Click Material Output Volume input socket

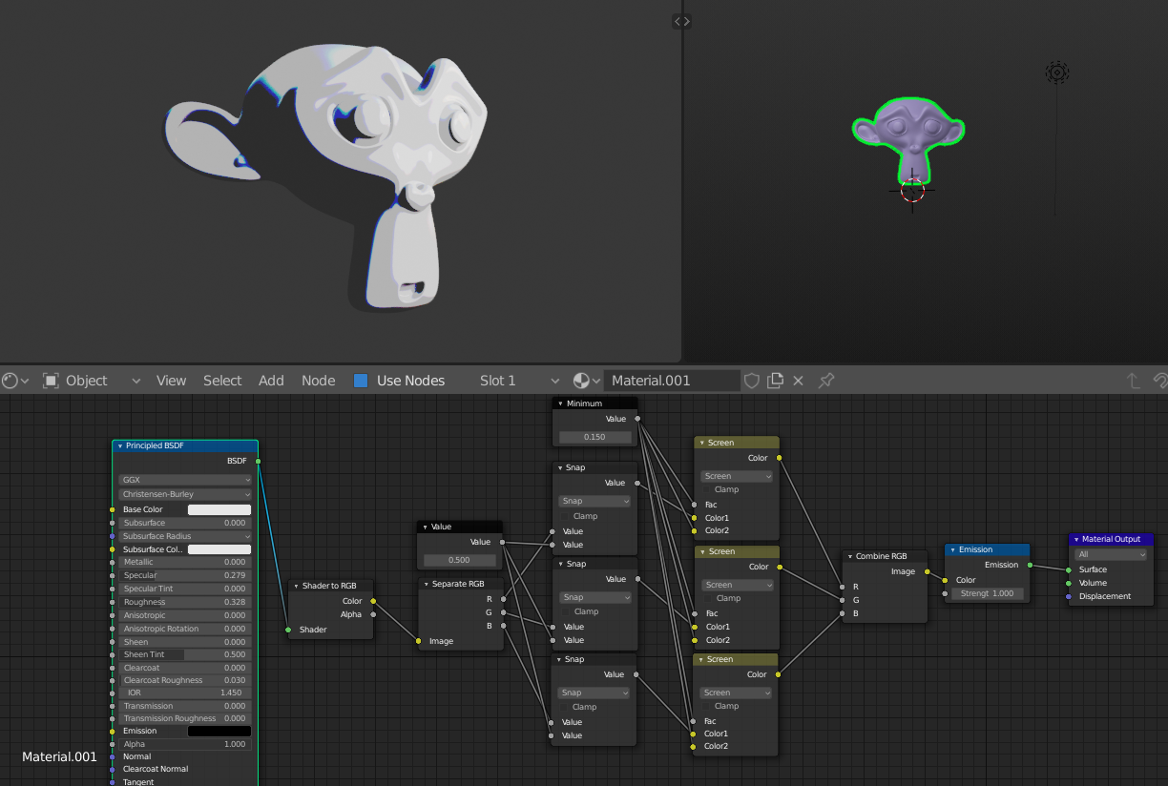pos(1068,583)
